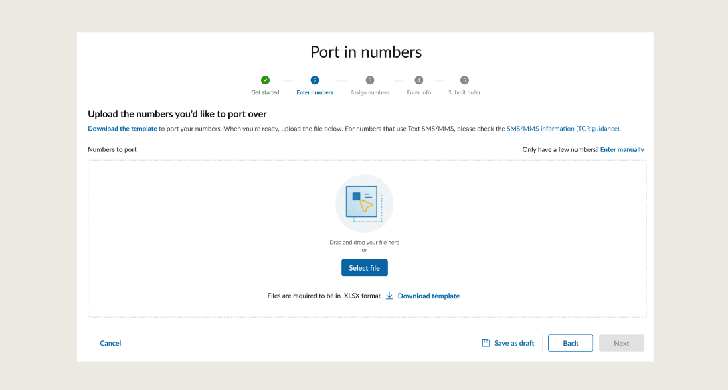The width and height of the screenshot is (728, 390).
Task: Cancel the port in process
Action: point(110,343)
